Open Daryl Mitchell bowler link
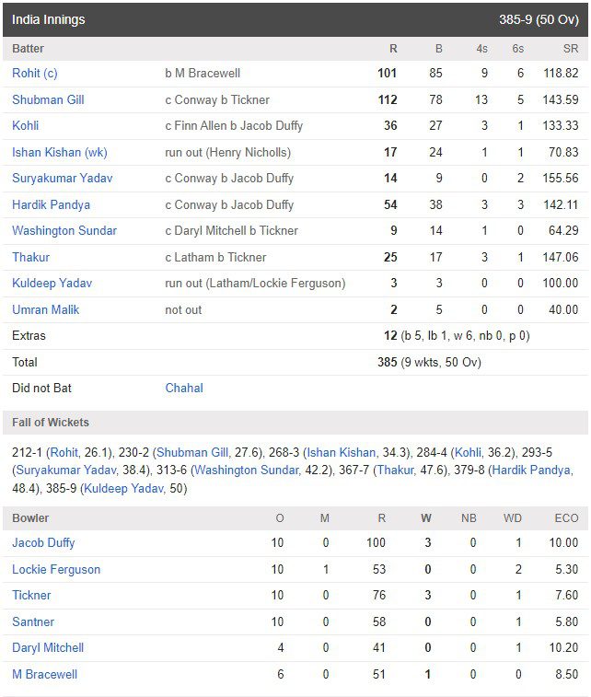Image resolution: width=591 pixels, height=697 pixels. pyautogui.click(x=48, y=647)
